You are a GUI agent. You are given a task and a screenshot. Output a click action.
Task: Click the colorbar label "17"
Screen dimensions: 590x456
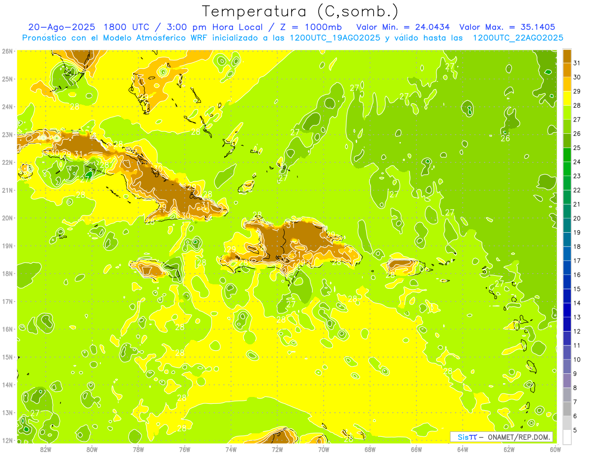(577, 260)
